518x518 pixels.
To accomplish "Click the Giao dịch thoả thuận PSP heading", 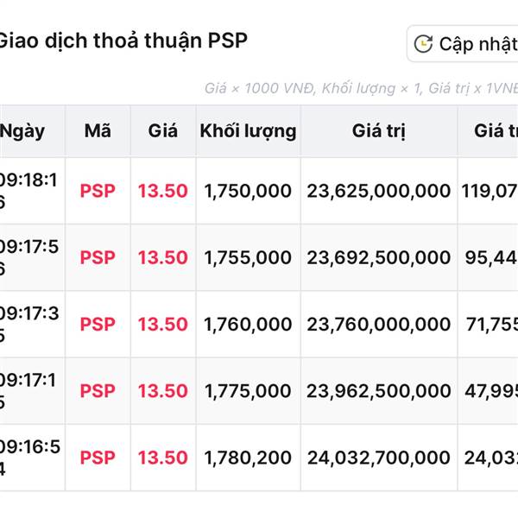I will click(x=122, y=41).
